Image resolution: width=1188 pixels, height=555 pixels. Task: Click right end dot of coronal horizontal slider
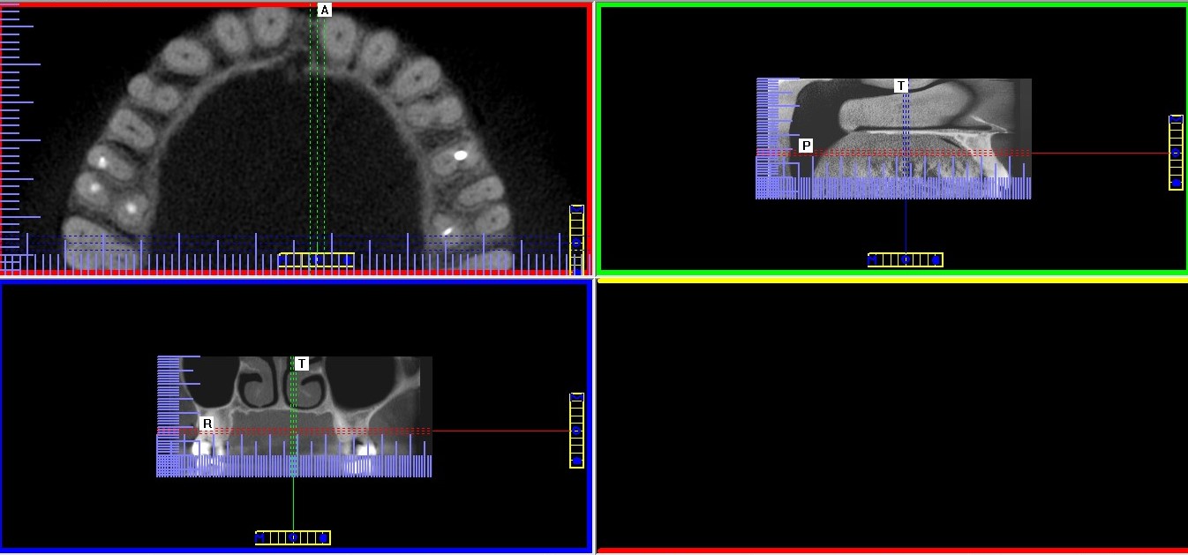(x=323, y=537)
